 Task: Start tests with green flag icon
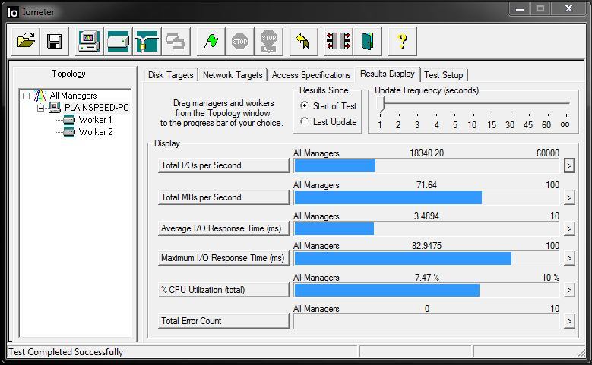[x=211, y=41]
